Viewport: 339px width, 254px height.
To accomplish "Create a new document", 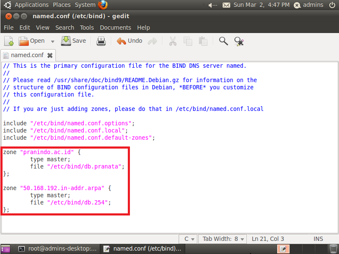I will (x=8, y=41).
